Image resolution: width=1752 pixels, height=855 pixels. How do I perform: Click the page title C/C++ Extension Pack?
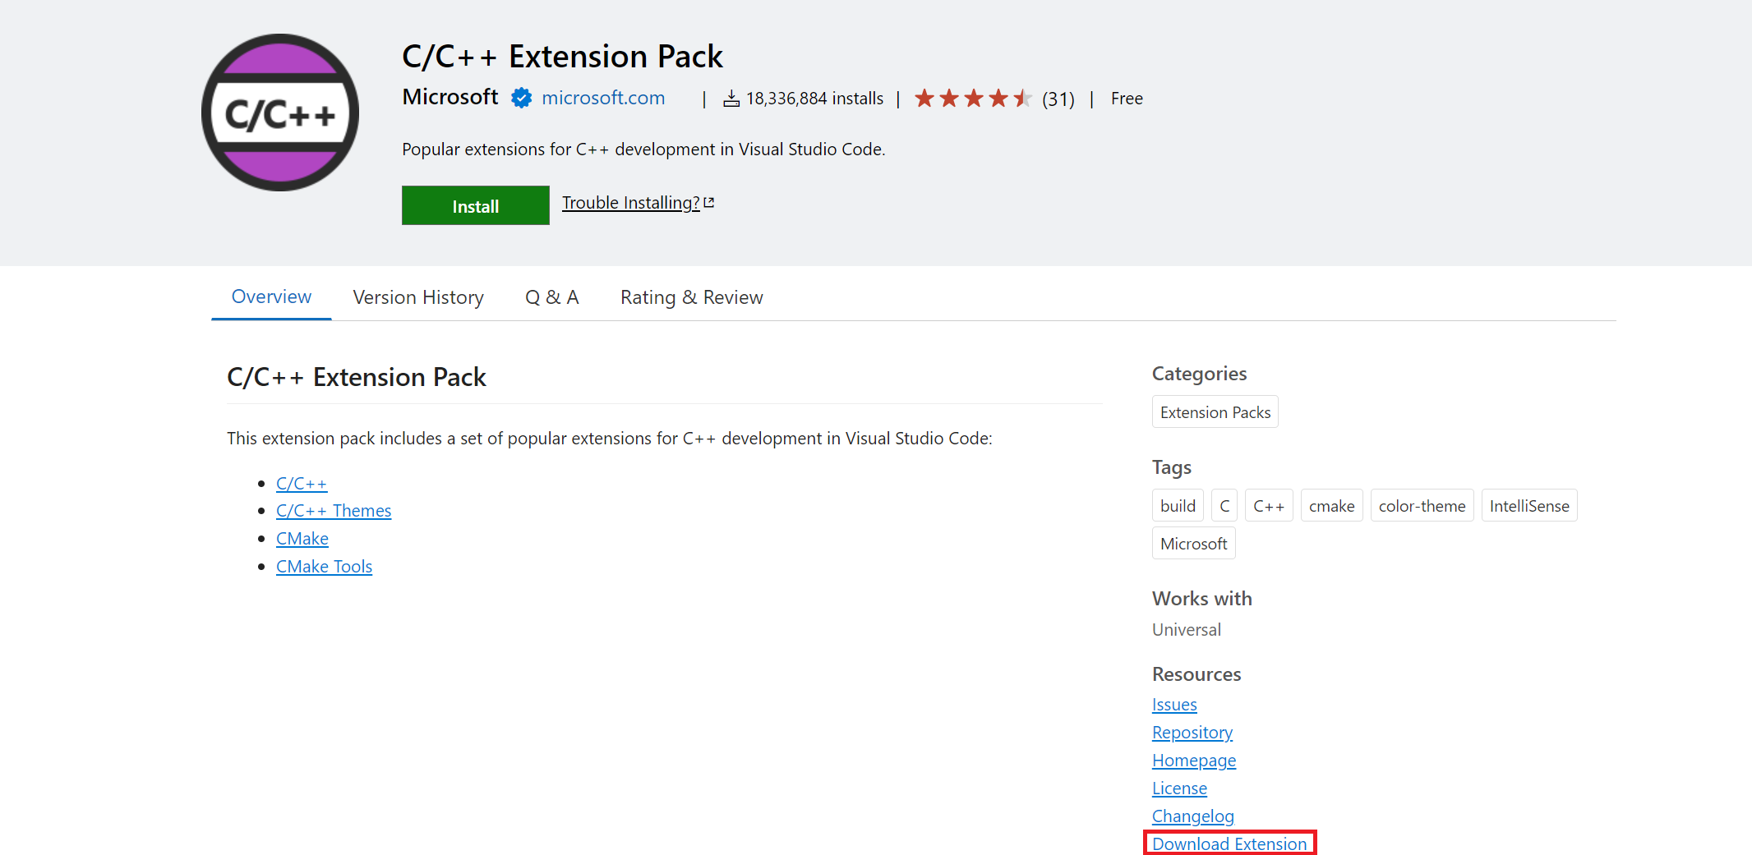point(562,56)
